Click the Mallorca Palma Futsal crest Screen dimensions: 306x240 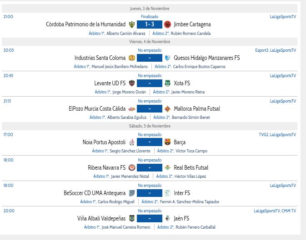167,109
